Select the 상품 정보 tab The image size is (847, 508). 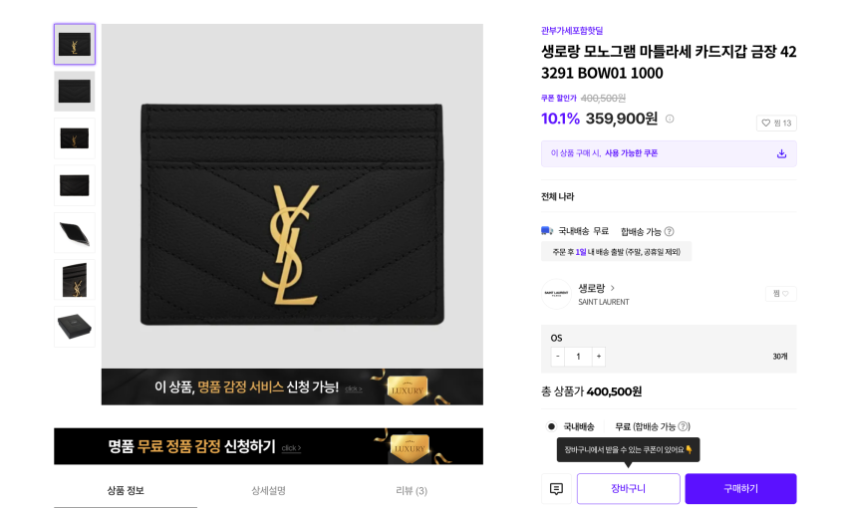coord(126,491)
